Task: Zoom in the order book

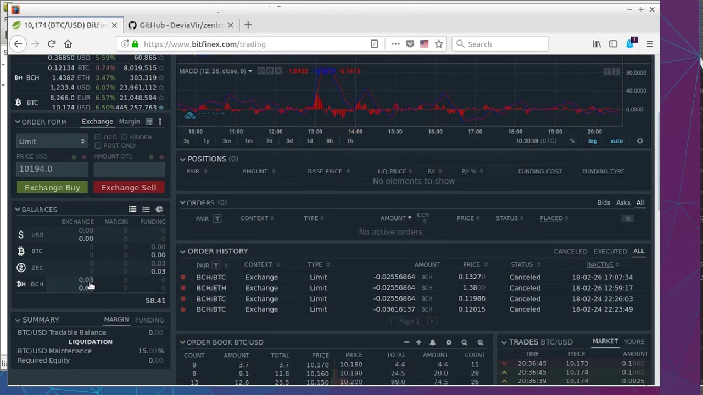Action: coord(480,342)
